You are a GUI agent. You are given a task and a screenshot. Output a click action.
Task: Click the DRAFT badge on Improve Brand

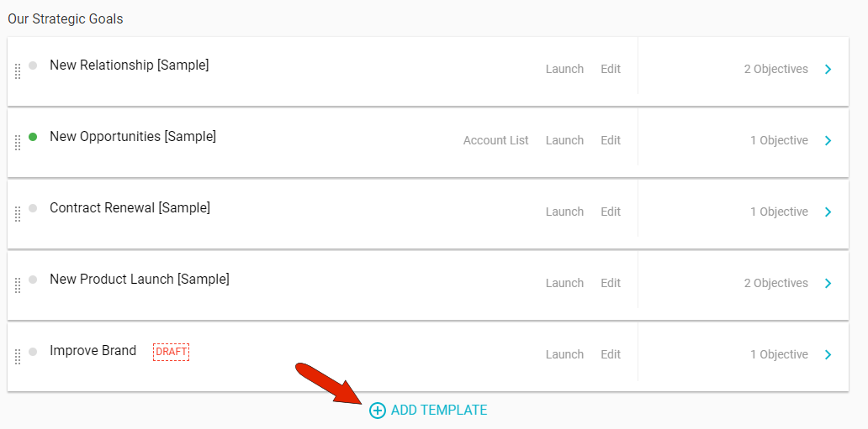click(171, 352)
